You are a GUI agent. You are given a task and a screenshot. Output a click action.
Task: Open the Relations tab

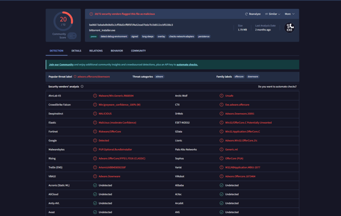(x=96, y=51)
